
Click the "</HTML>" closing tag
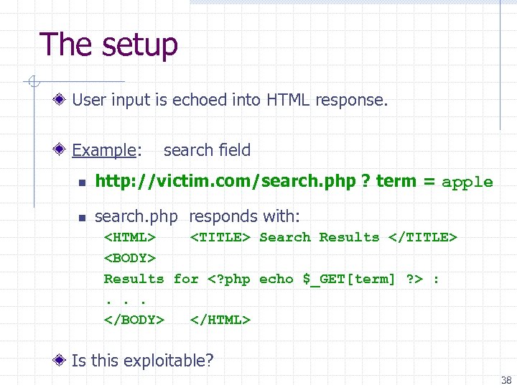[x=220, y=320]
